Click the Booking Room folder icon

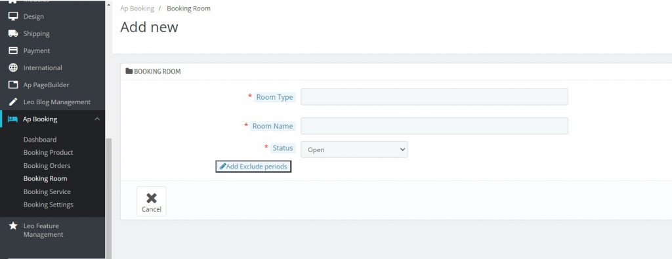129,71
